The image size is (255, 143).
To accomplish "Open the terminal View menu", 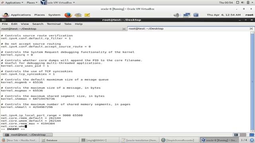I will 25,24.
